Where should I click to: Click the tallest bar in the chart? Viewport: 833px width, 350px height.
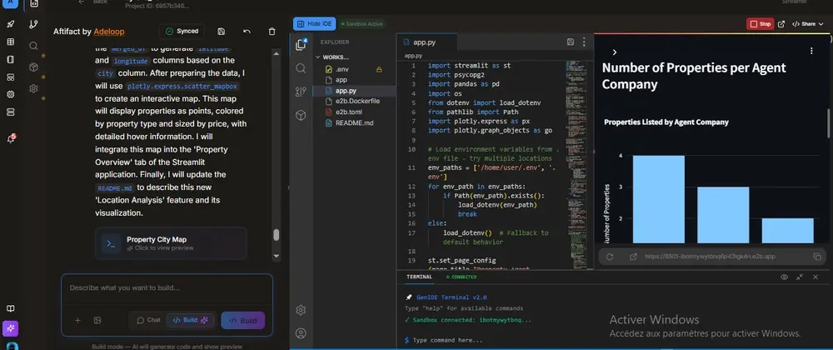[658, 199]
